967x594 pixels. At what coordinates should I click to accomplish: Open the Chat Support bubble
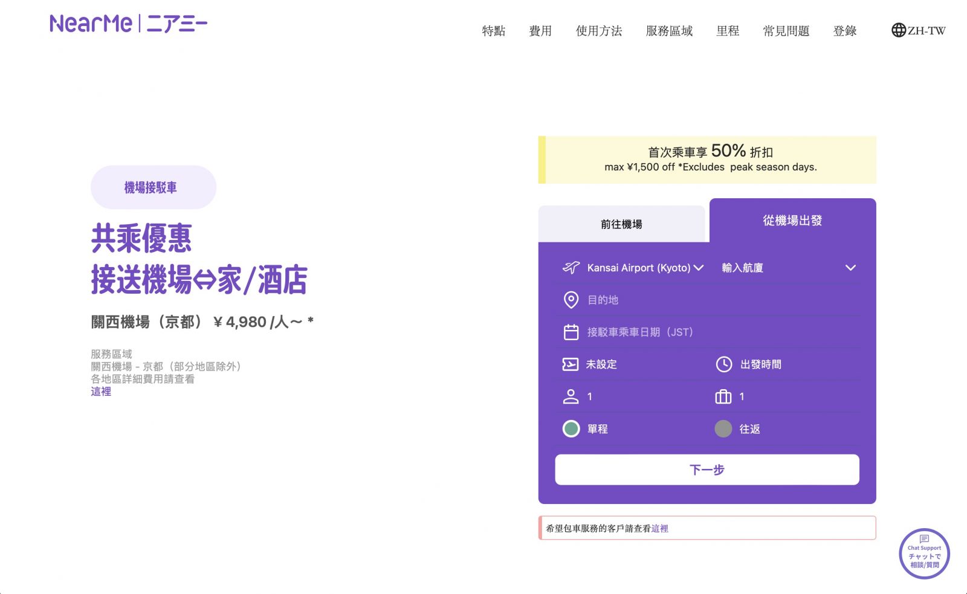(924, 554)
